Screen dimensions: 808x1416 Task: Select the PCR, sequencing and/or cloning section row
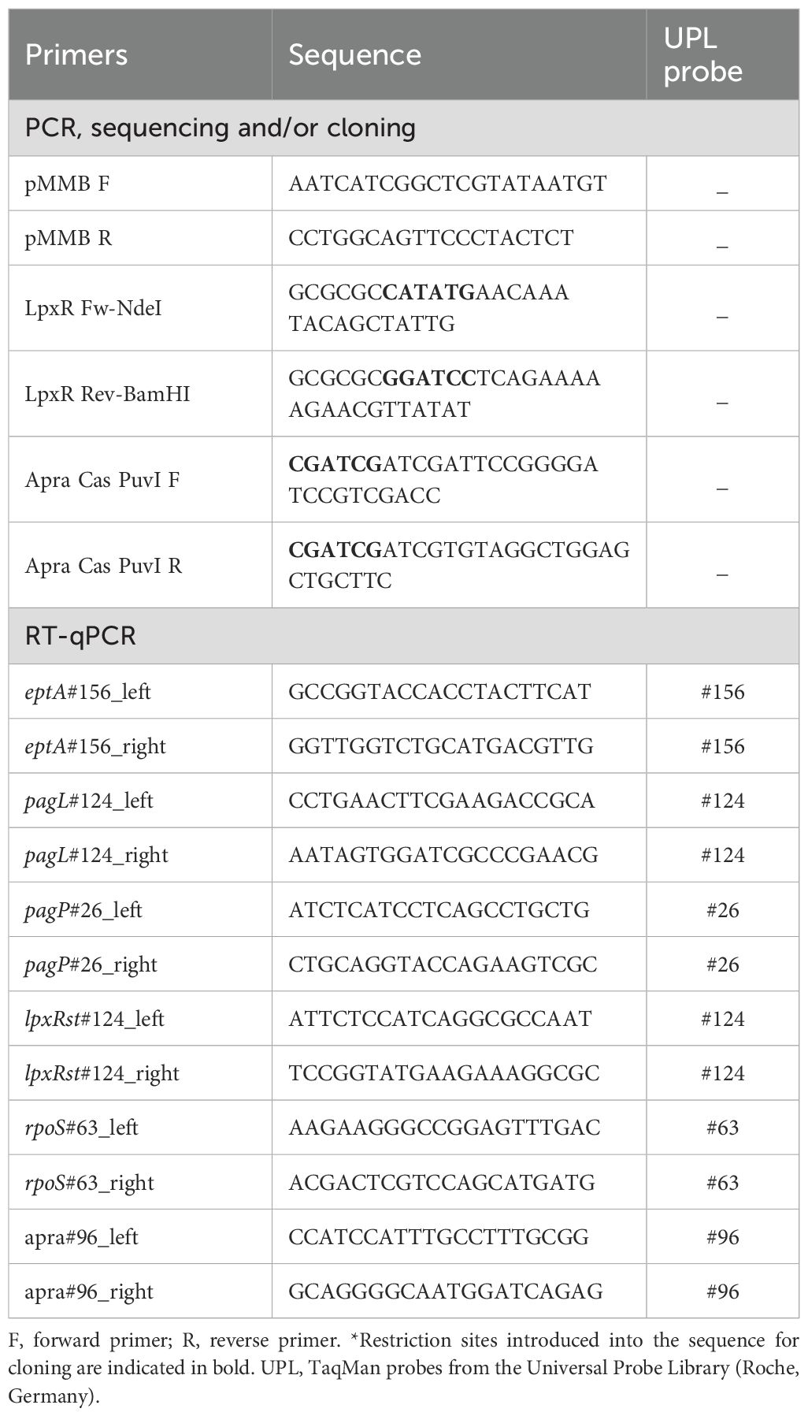[221, 128]
